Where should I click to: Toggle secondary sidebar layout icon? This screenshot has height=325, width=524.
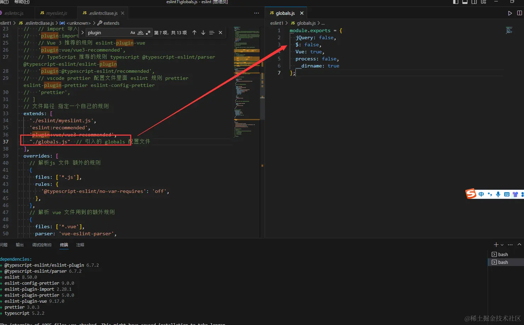tap(474, 2)
